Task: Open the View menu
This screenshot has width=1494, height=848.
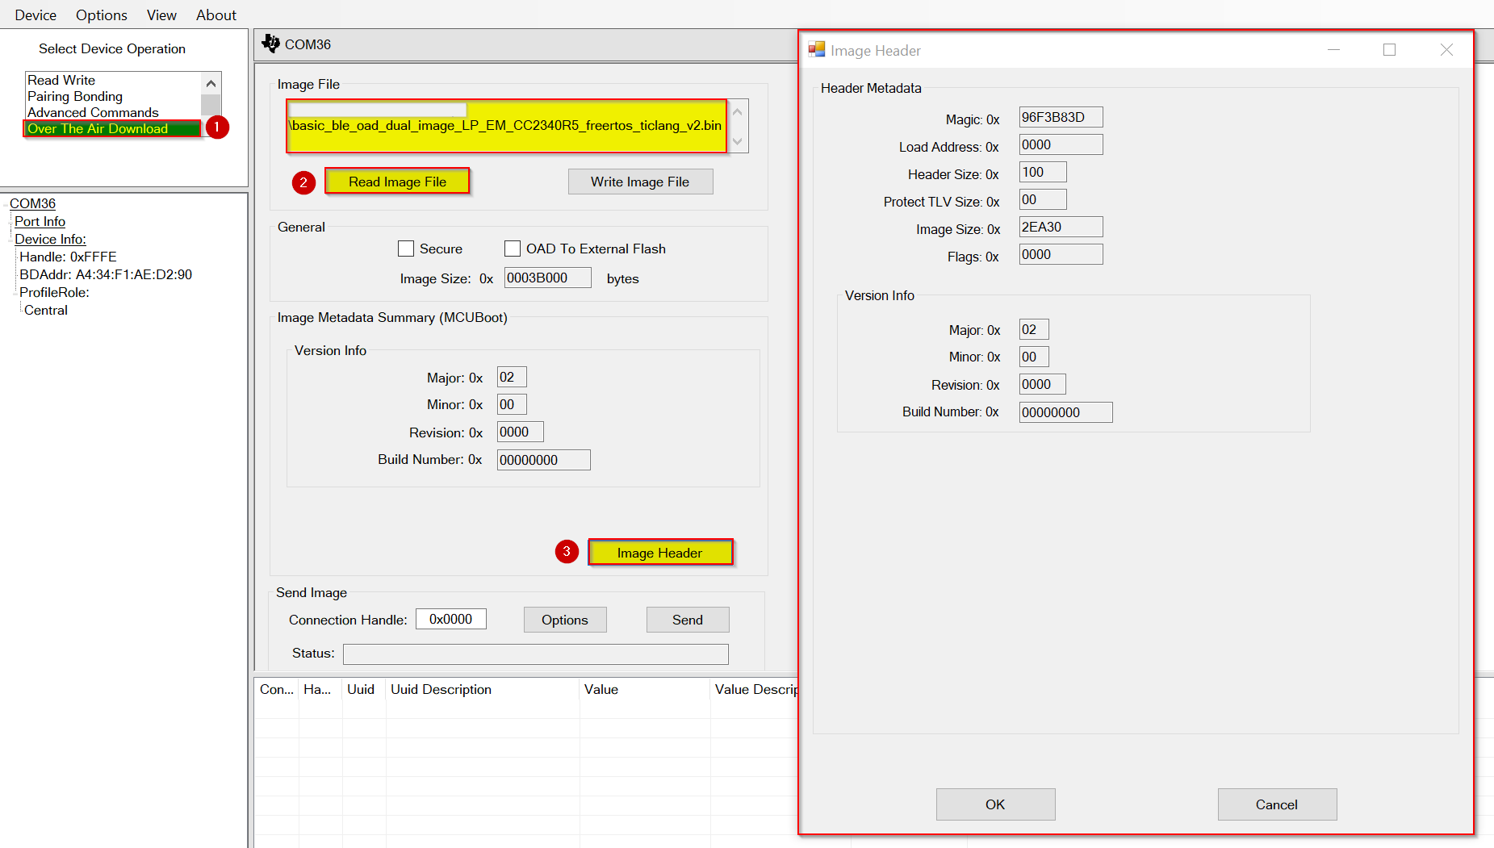Action: [161, 15]
